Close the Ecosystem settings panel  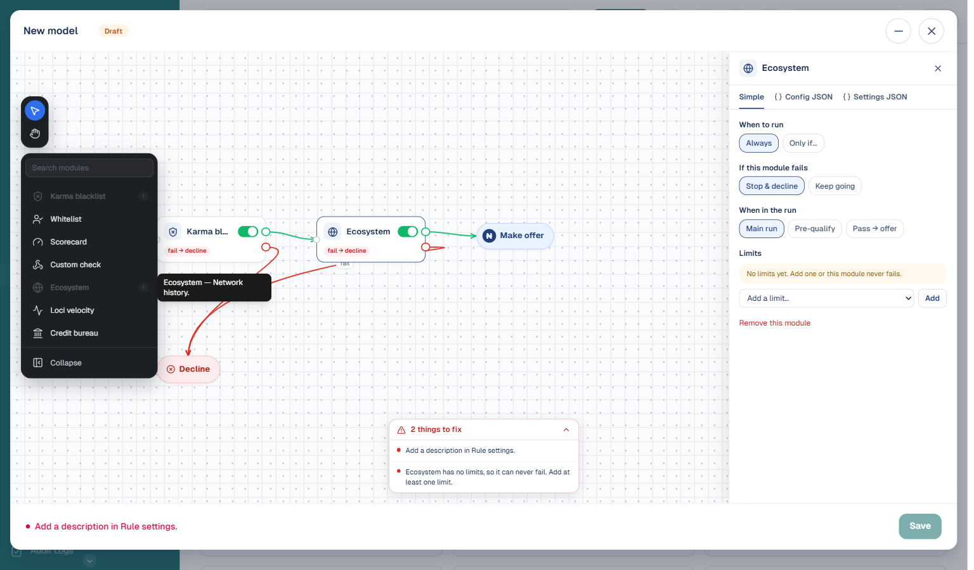[x=938, y=68]
